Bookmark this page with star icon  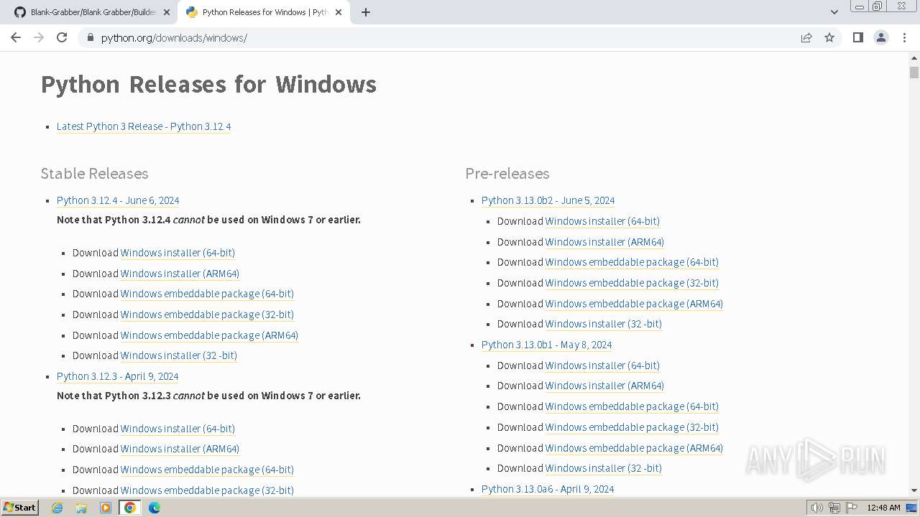[x=829, y=37]
